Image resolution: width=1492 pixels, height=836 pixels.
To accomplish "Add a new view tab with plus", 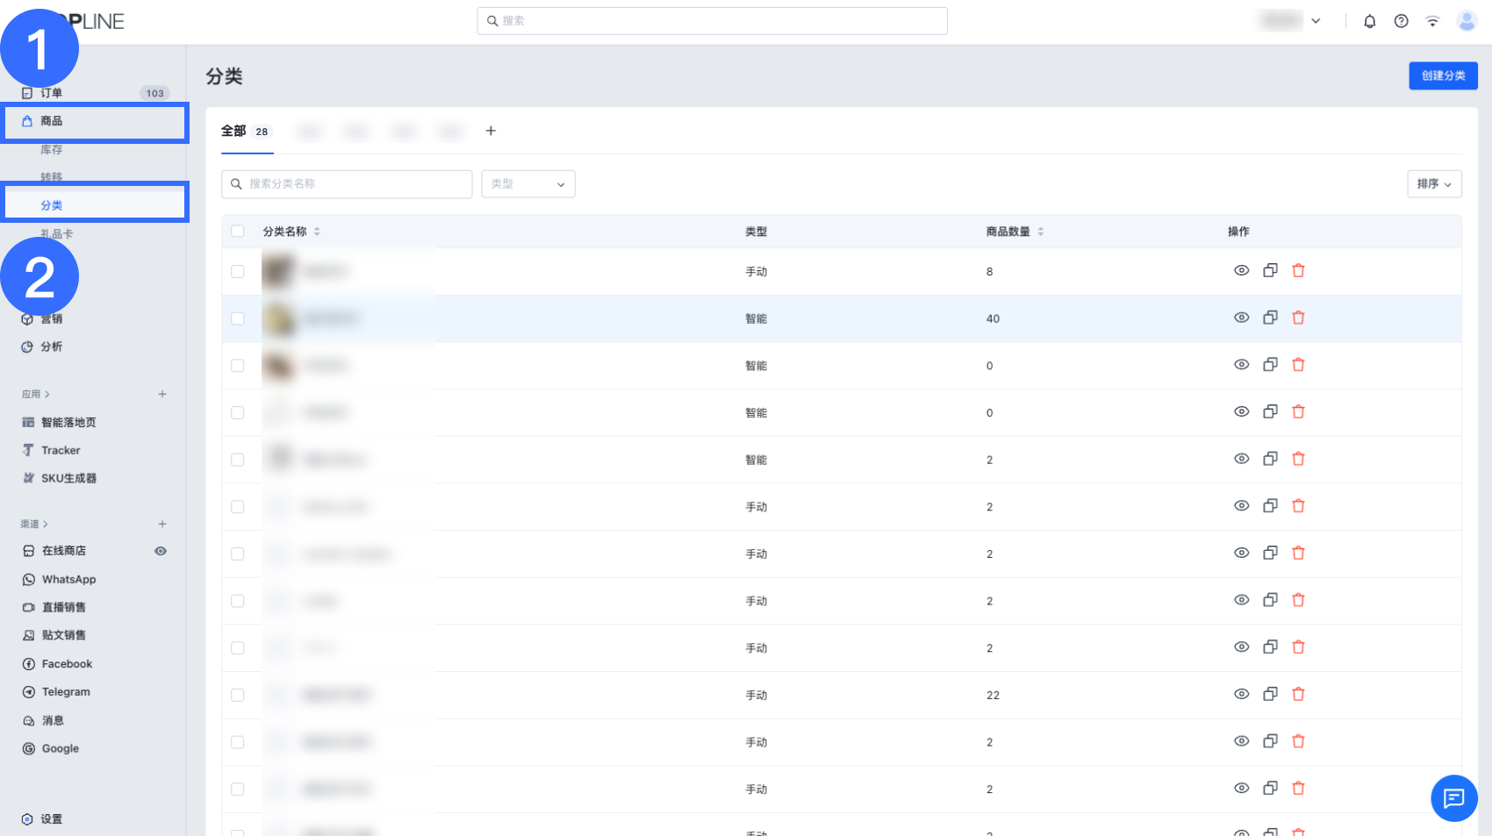I will point(491,131).
